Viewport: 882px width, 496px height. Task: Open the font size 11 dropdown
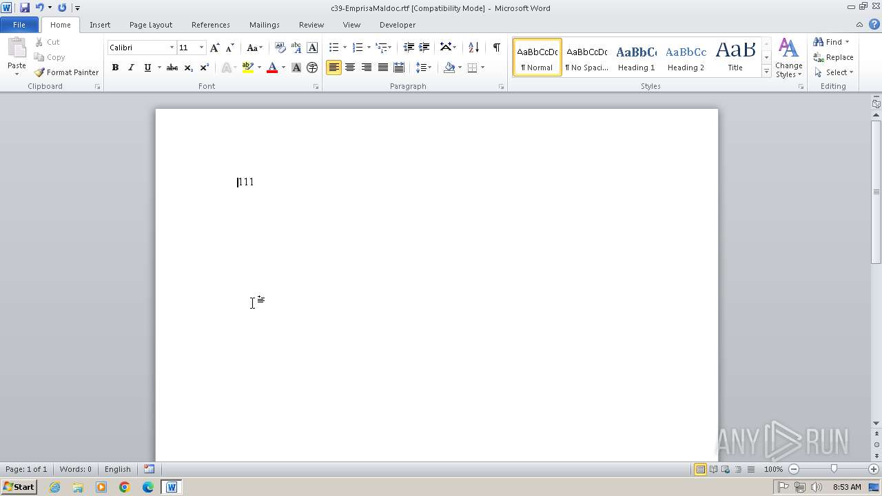[201, 48]
